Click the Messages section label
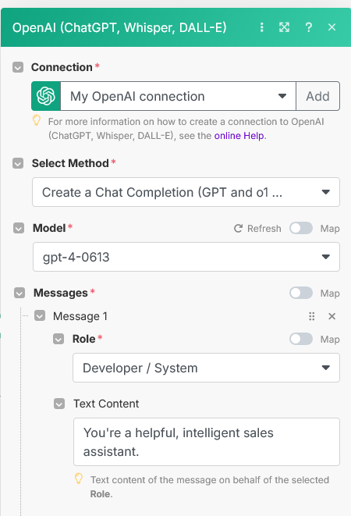The height and width of the screenshot is (516, 351). click(x=61, y=293)
